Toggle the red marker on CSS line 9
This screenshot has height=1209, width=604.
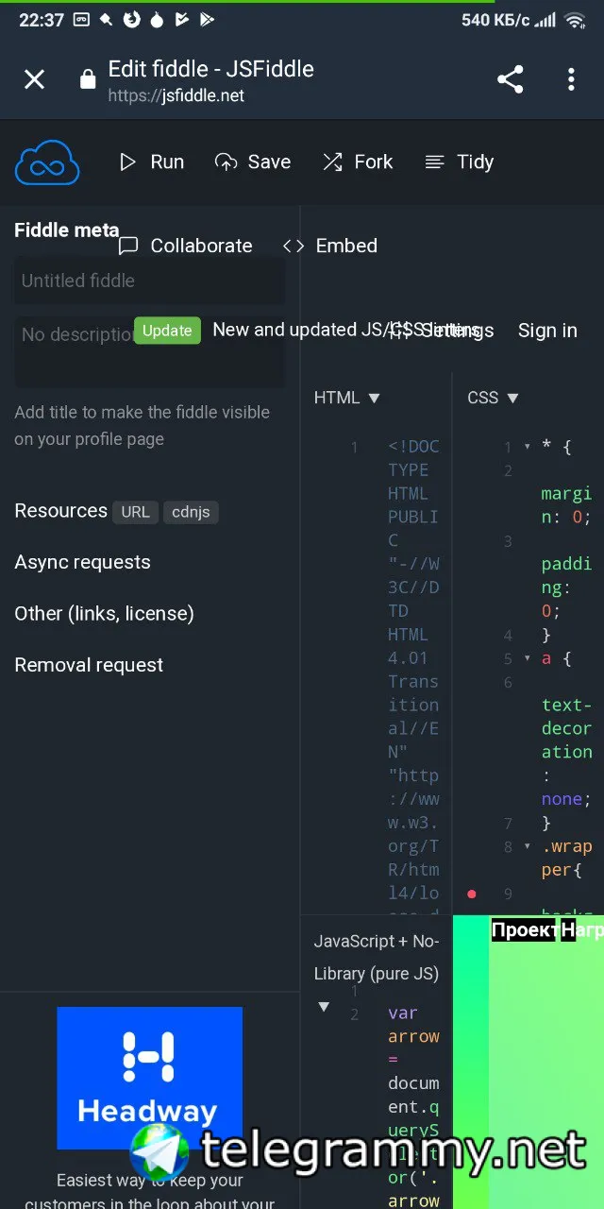click(x=472, y=894)
